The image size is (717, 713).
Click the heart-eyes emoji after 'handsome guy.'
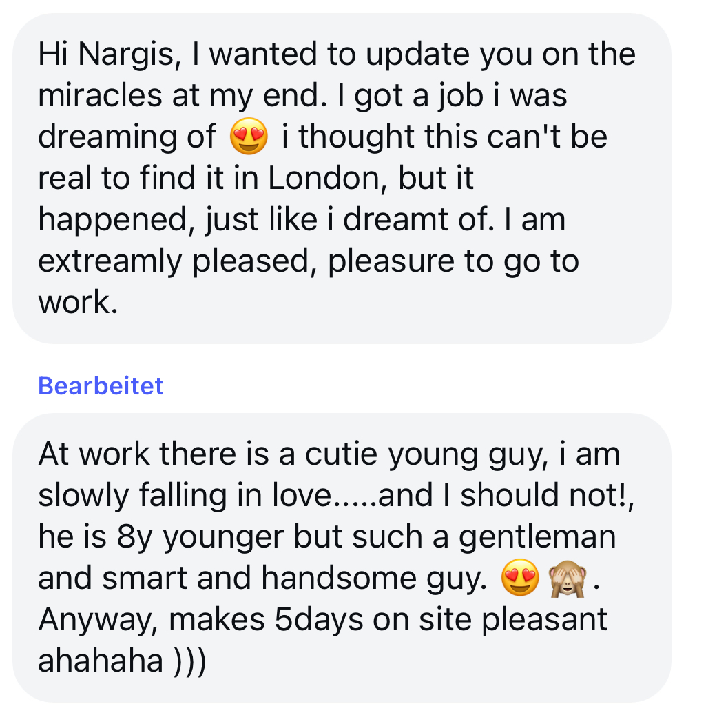(521, 577)
